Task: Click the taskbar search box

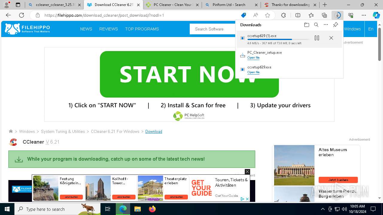Action: [57, 209]
